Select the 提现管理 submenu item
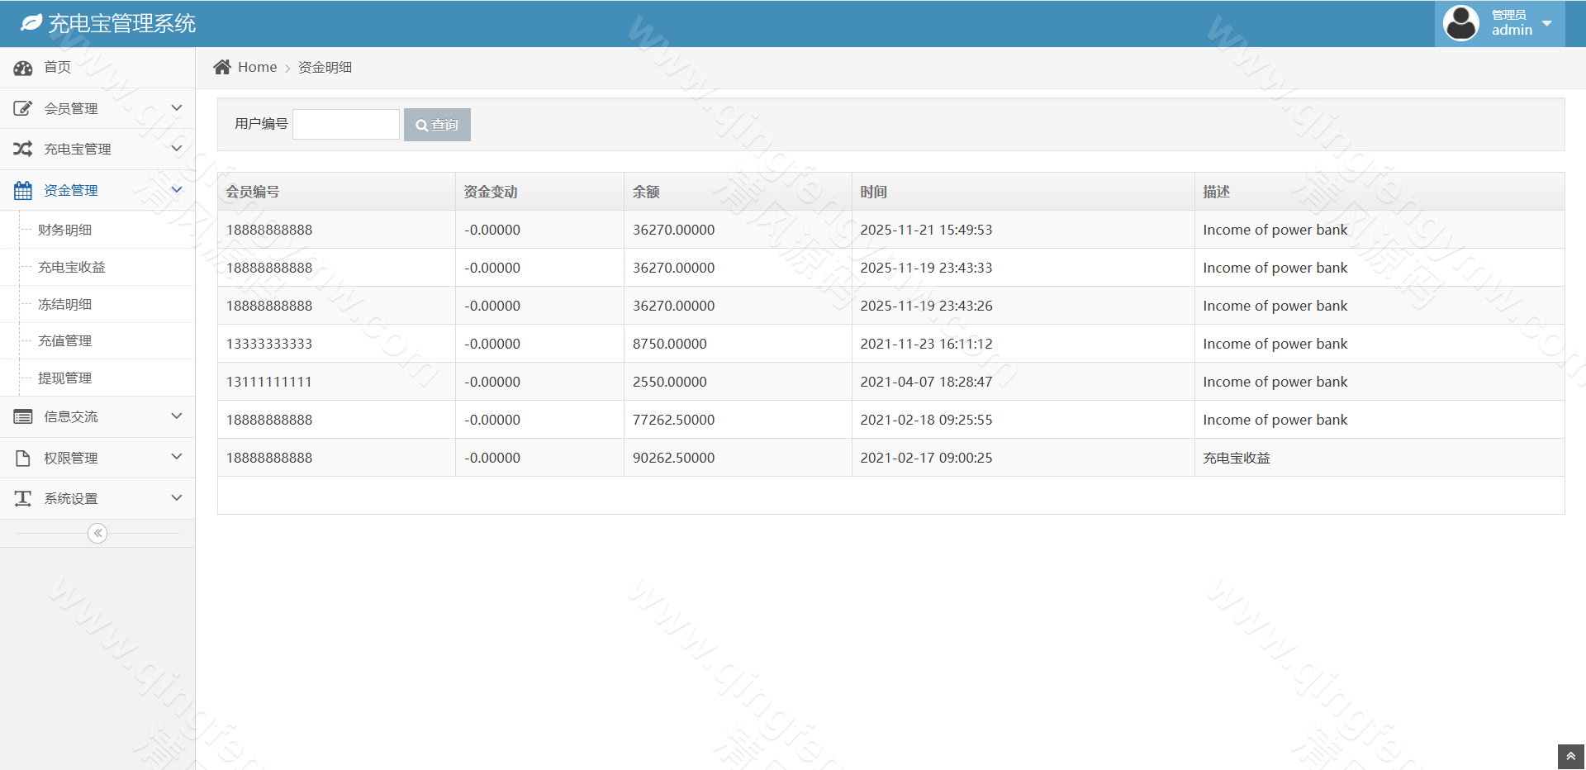This screenshot has height=770, width=1586. point(65,378)
